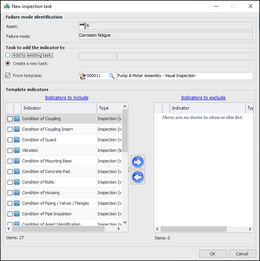Check the Condition of Coupling checkbox
This screenshot has width=260, height=261.
coord(10,119)
